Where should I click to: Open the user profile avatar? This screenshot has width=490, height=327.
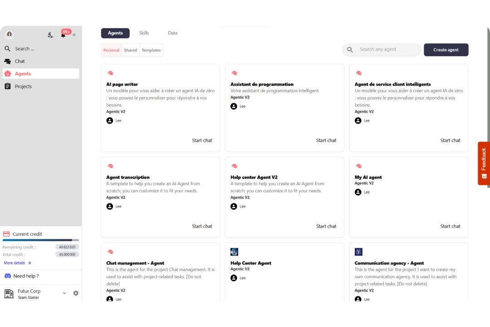tap(9, 35)
